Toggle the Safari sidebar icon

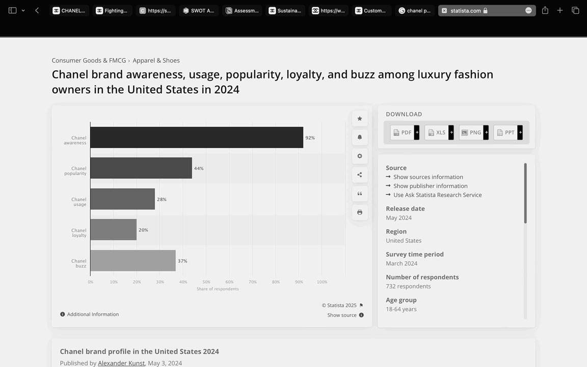tap(12, 11)
